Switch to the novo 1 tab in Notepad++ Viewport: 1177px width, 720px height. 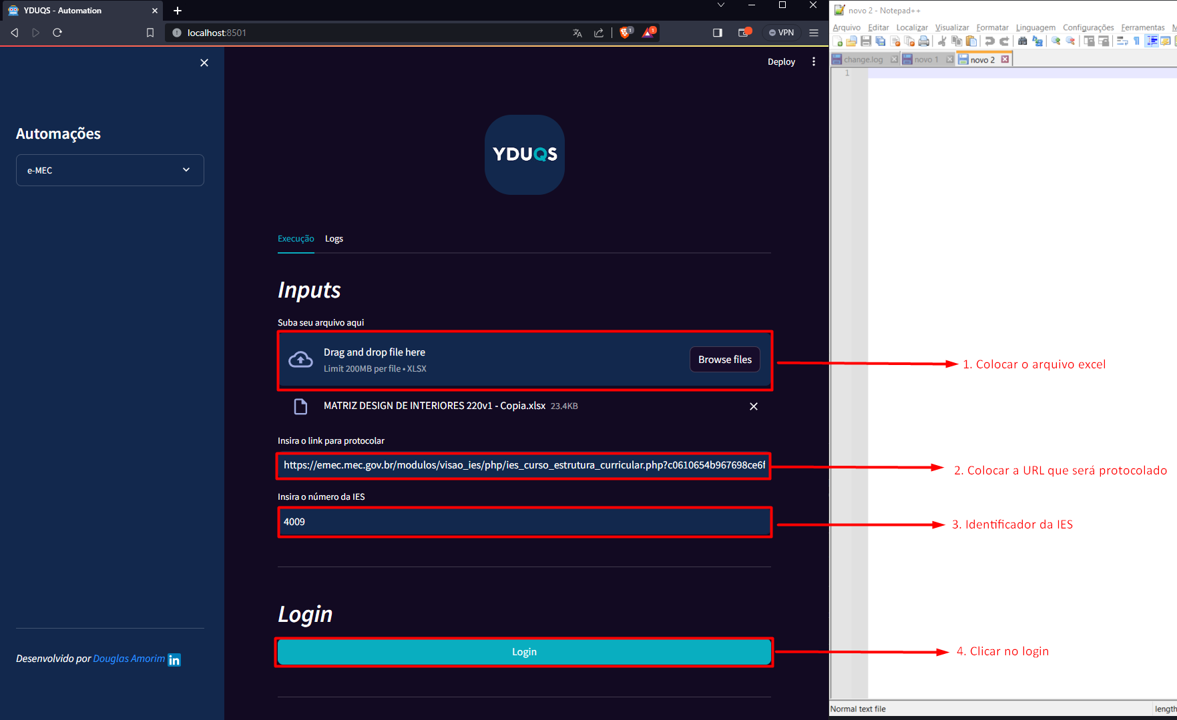[x=926, y=59]
